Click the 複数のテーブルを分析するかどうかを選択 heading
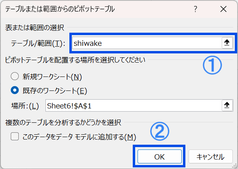The width and height of the screenshot is (238, 169). click(63, 123)
